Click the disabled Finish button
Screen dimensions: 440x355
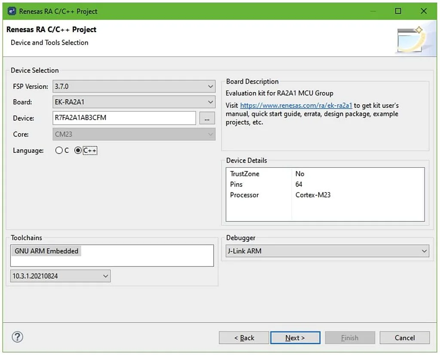pyautogui.click(x=350, y=337)
